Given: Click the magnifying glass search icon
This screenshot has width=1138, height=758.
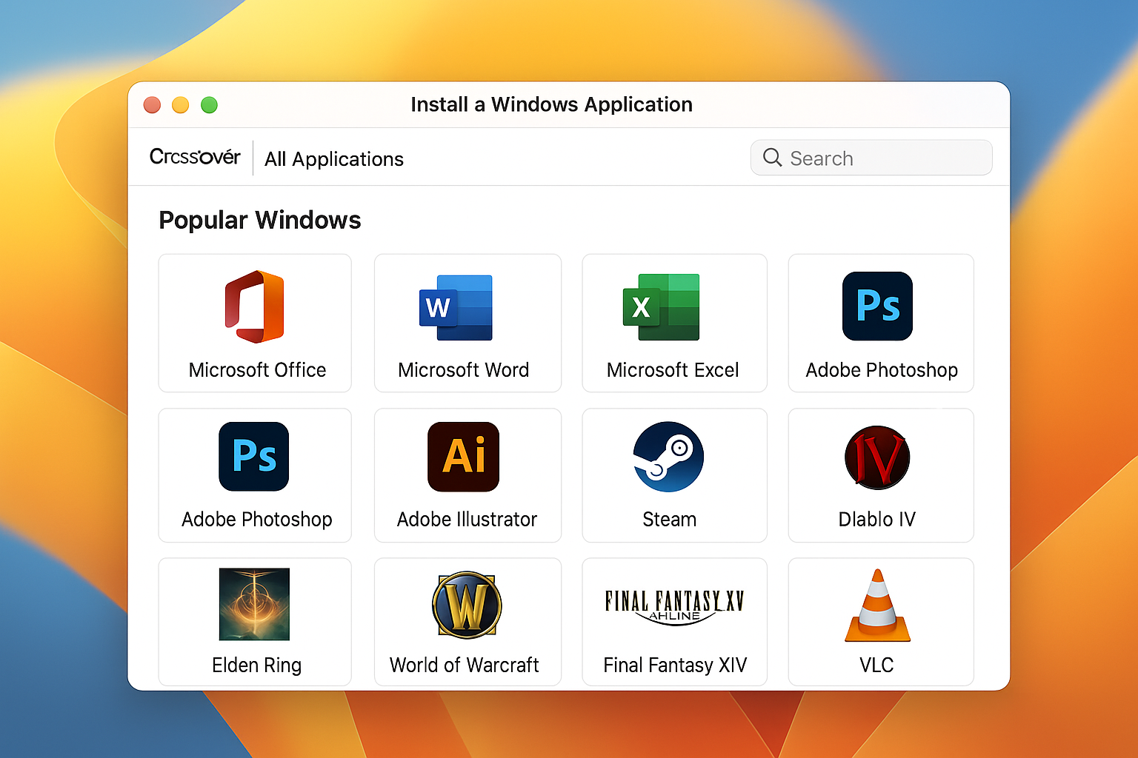Looking at the screenshot, I should 772,158.
